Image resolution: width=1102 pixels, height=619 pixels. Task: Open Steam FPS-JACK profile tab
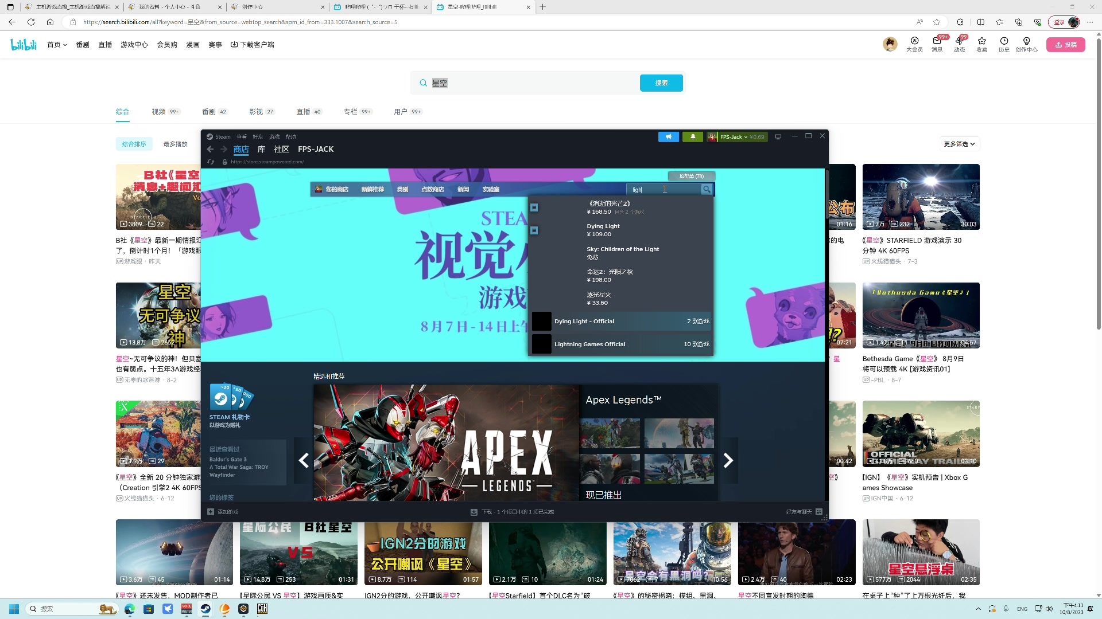pos(316,149)
